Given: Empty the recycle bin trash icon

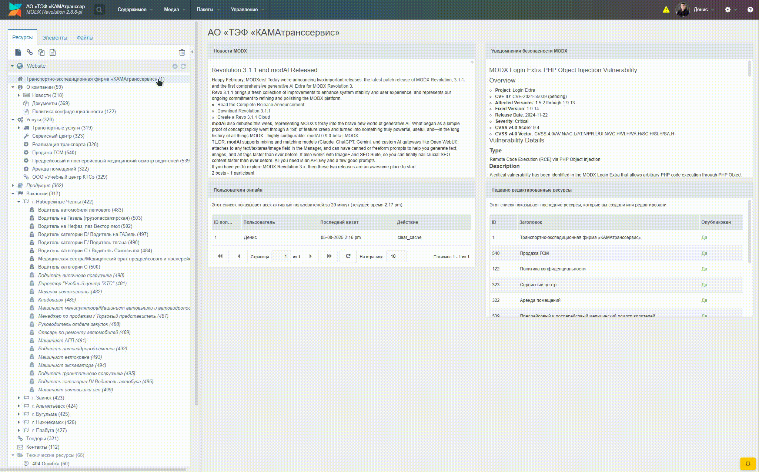Looking at the screenshot, I should click(x=182, y=53).
